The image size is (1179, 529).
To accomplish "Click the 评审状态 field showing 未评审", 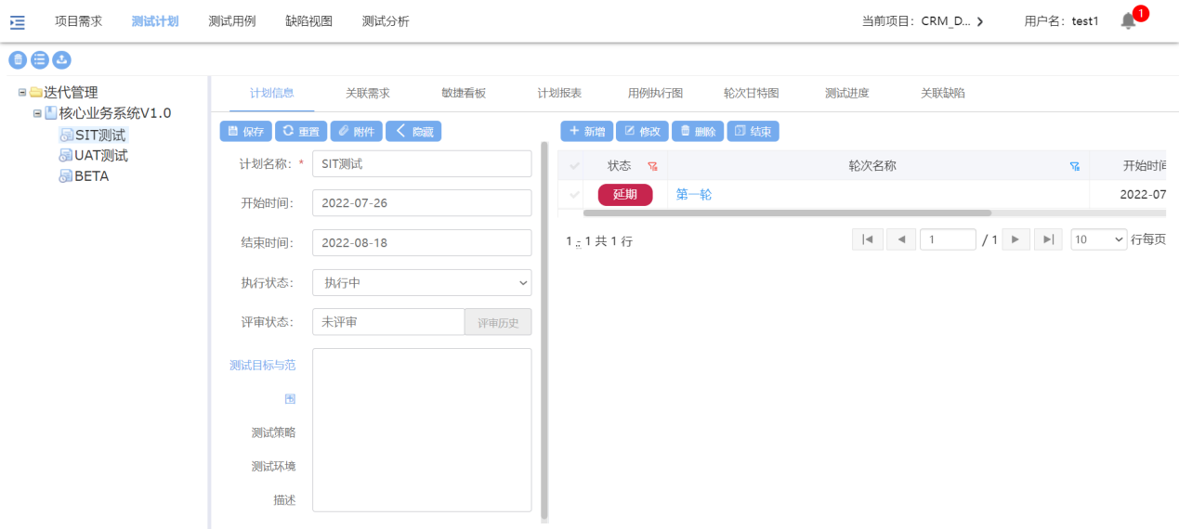I will pyautogui.click(x=388, y=322).
